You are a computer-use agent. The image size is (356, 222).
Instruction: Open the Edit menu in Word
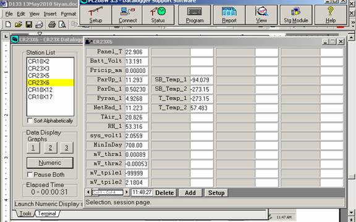click(21, 14)
